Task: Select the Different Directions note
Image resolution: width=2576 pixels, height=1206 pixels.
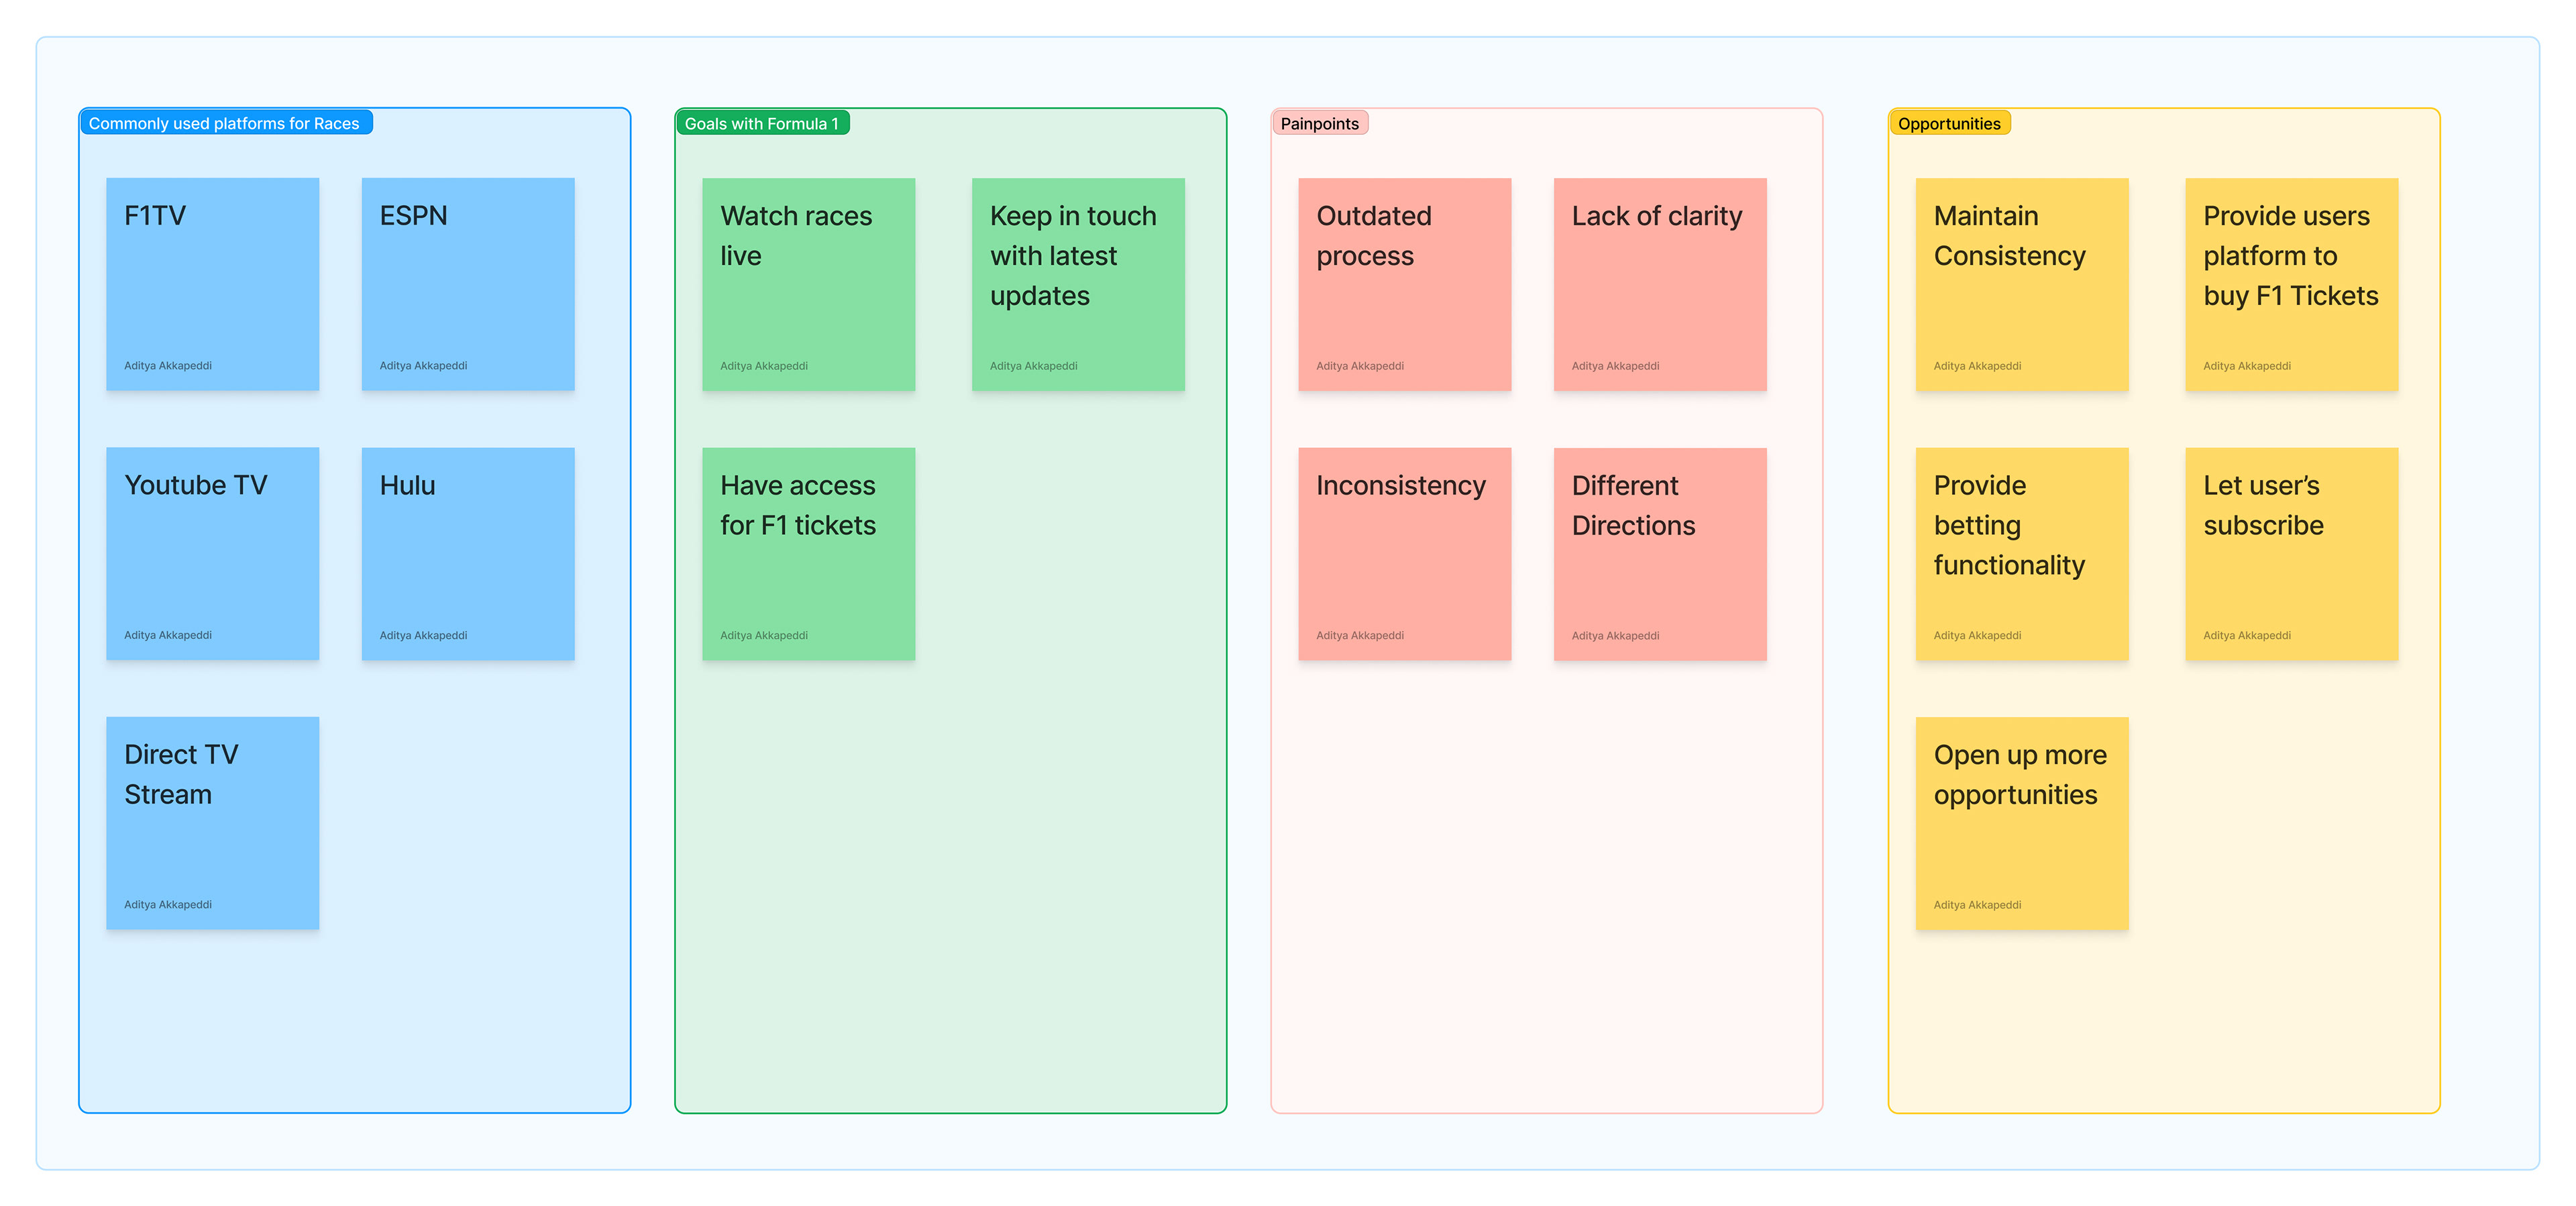Action: tap(1660, 554)
